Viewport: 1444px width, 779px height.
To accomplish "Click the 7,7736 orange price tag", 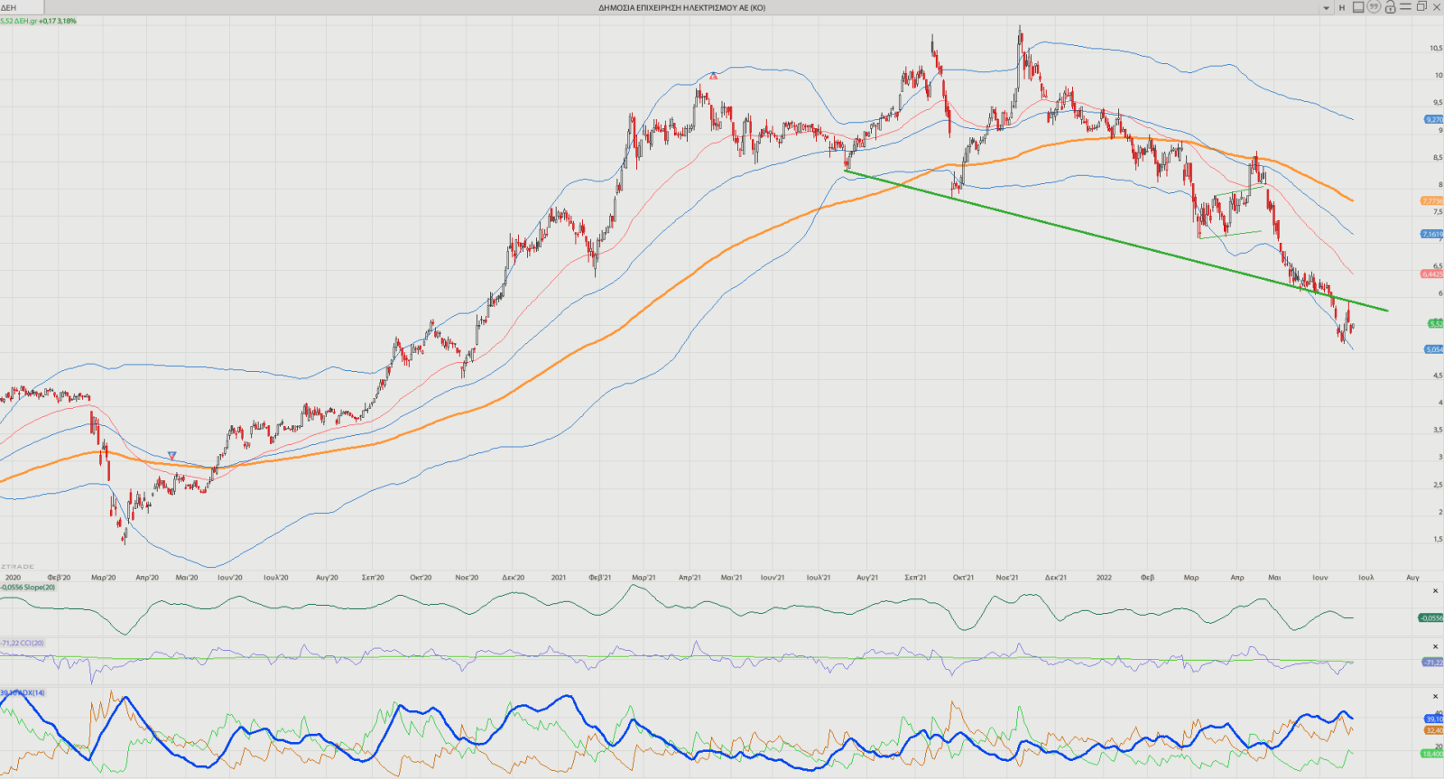I will [x=1433, y=200].
